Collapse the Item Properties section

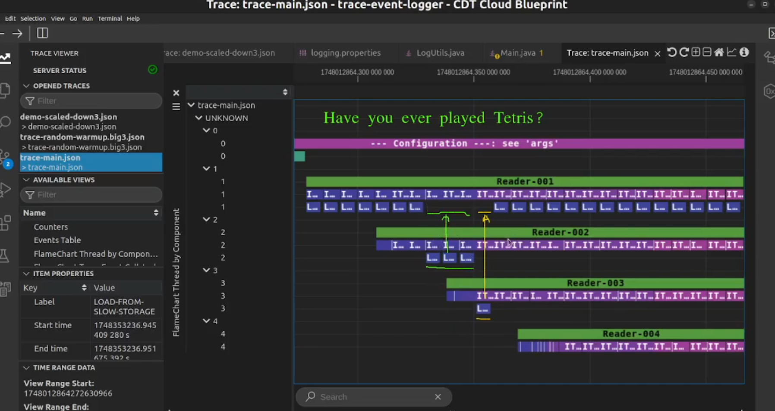(26, 274)
